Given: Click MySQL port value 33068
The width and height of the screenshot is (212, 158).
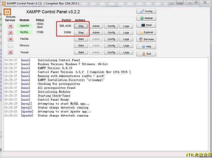Looking at the screenshot, I should pyautogui.click(x=67, y=32).
